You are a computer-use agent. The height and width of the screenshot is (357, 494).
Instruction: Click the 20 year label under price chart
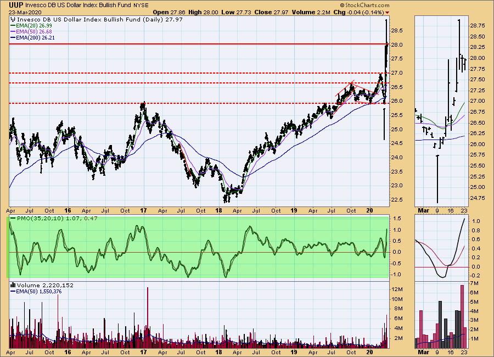[369, 210]
